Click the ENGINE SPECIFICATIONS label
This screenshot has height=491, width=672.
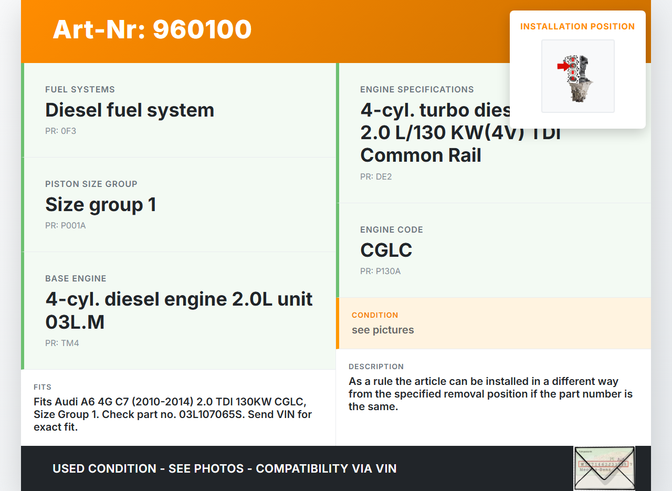(417, 89)
